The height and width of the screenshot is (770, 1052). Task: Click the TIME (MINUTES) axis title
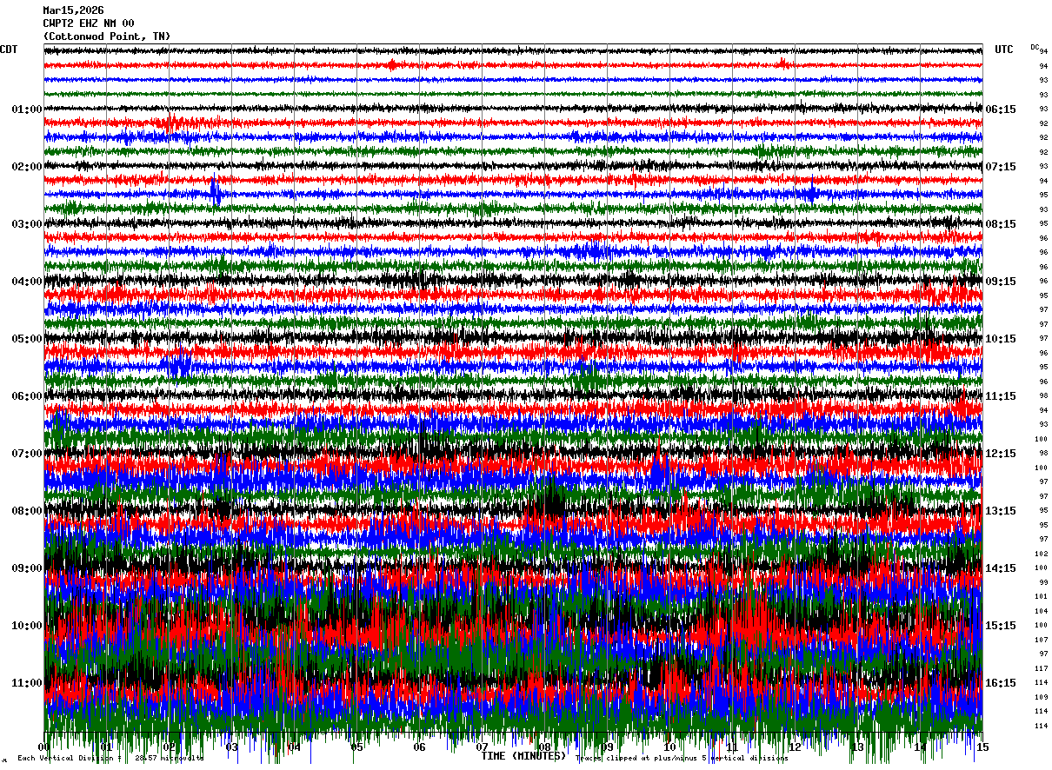point(523,756)
